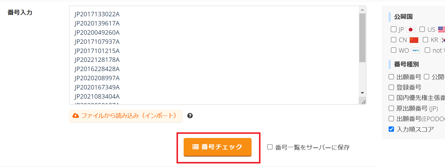Screen dimensions: 445x167
Task: Tick the US country checkbox
Action: click(x=422, y=29)
